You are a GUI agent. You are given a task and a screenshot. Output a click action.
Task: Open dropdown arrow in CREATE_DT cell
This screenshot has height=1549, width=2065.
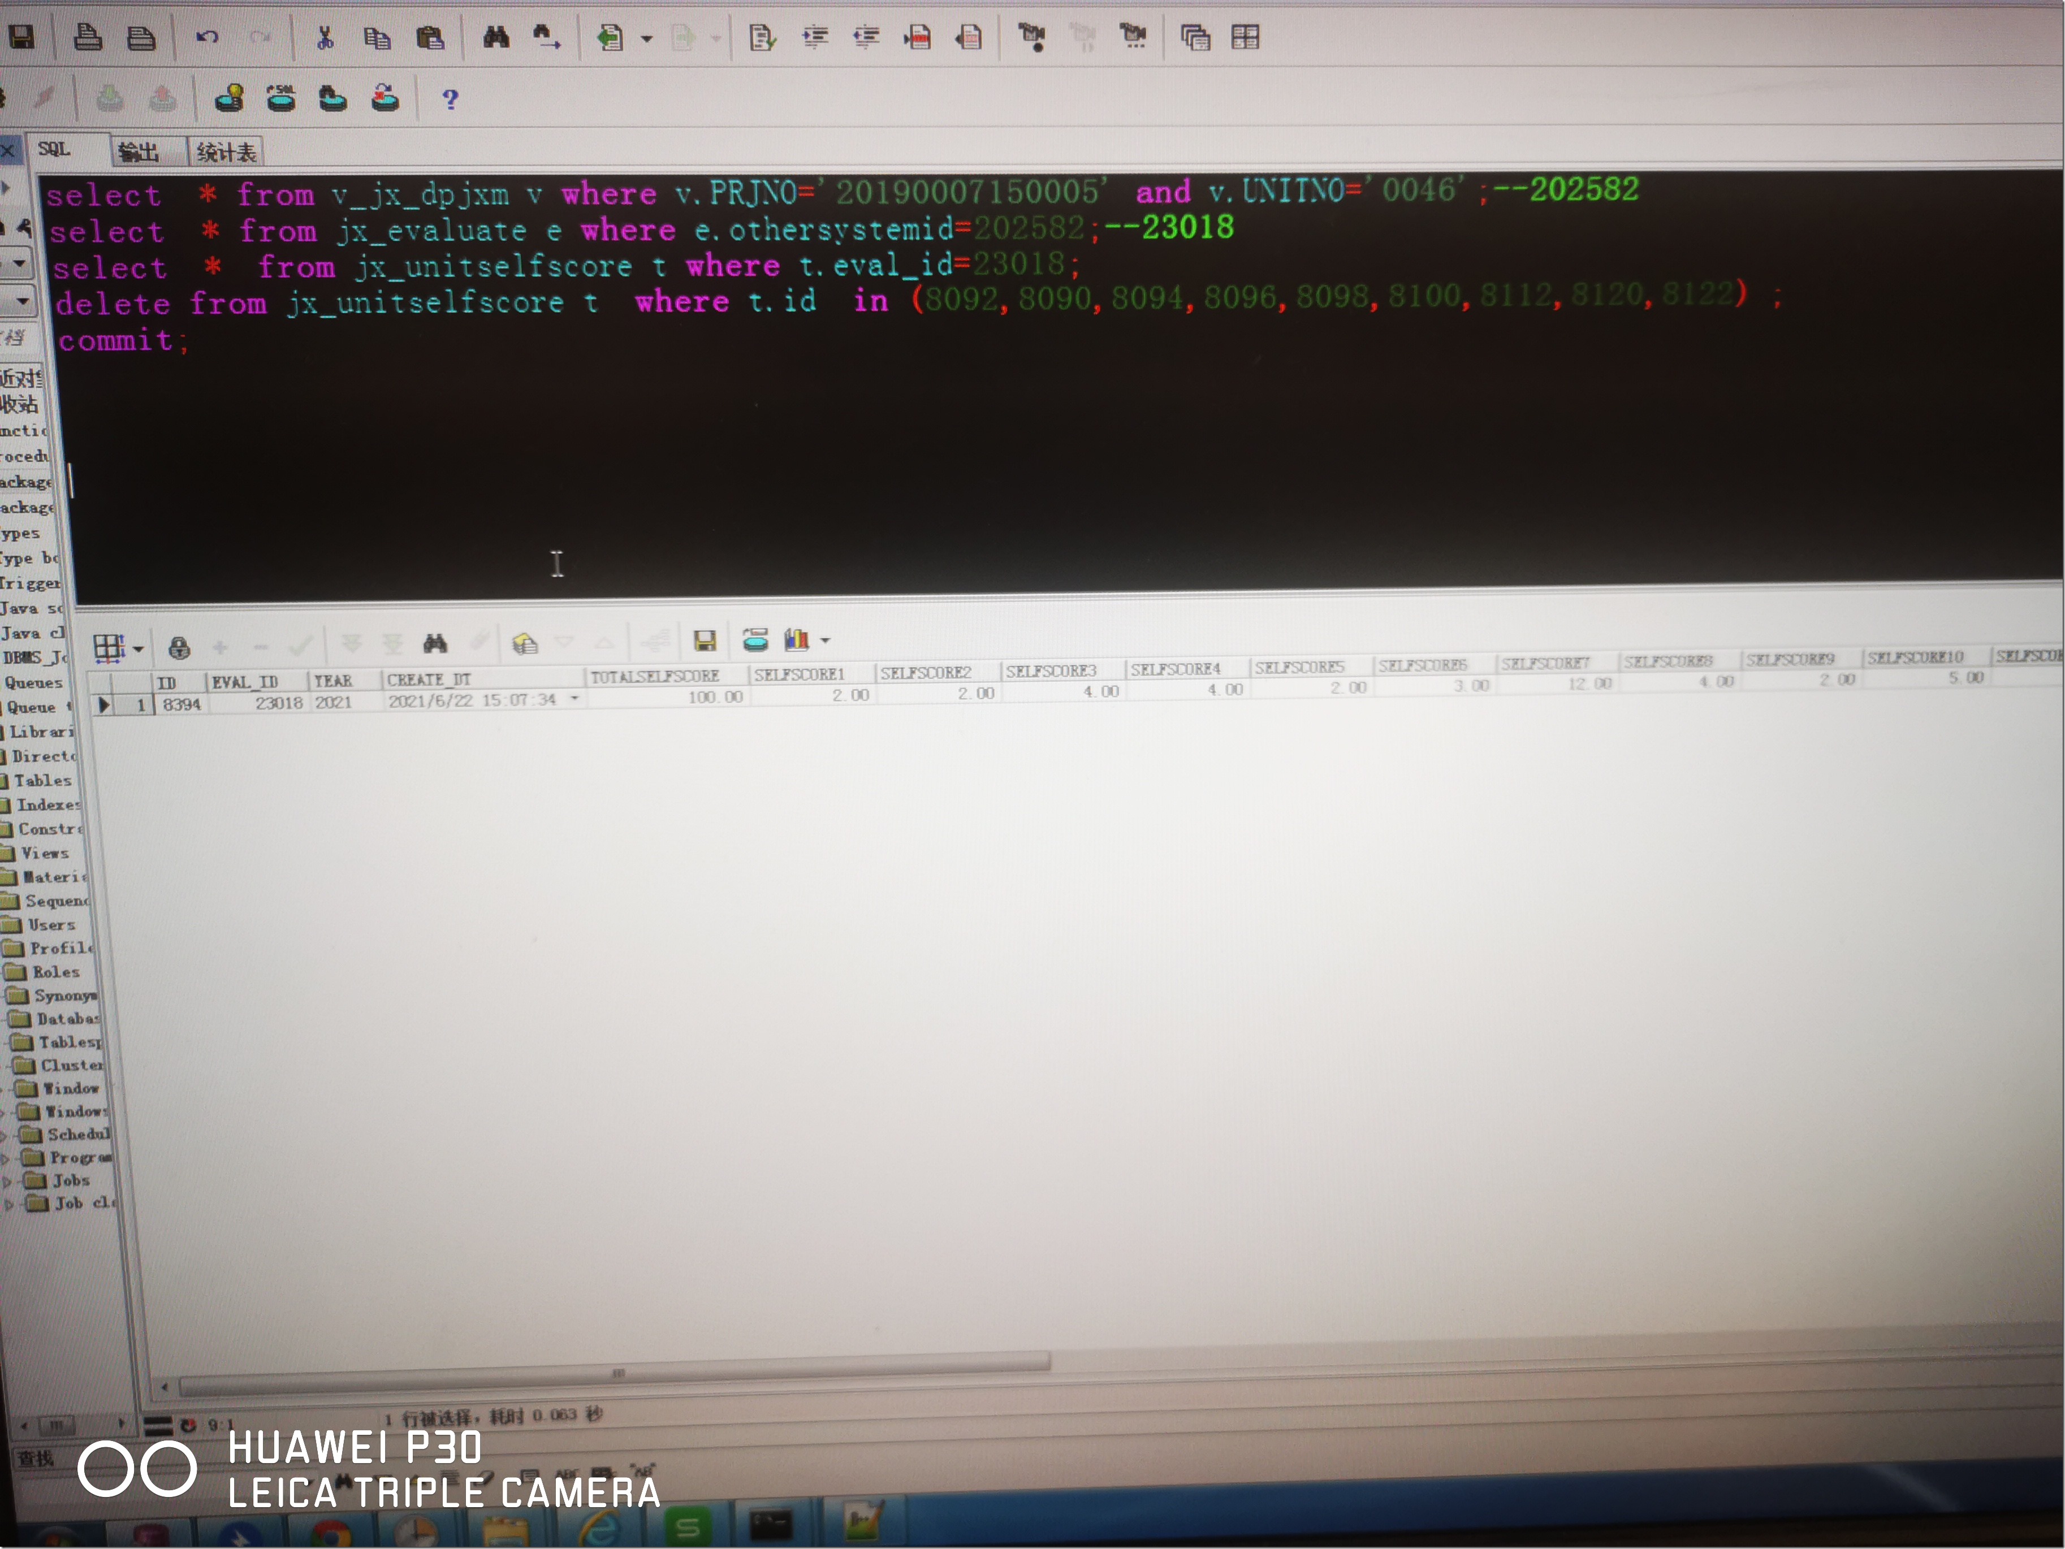tap(575, 698)
